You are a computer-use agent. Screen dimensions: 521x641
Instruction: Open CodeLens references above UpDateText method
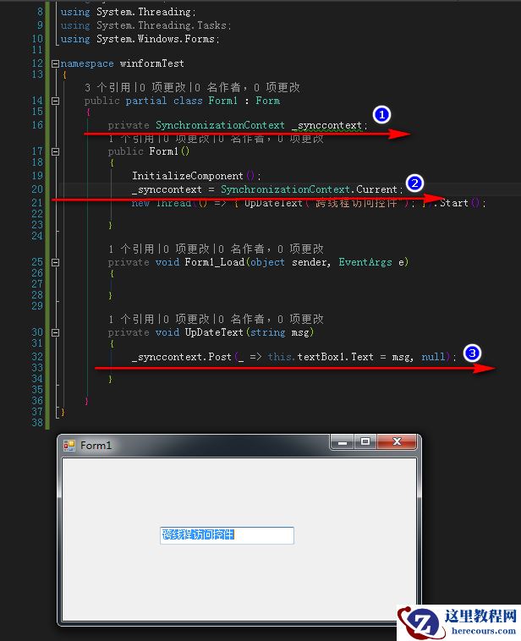click(x=131, y=319)
